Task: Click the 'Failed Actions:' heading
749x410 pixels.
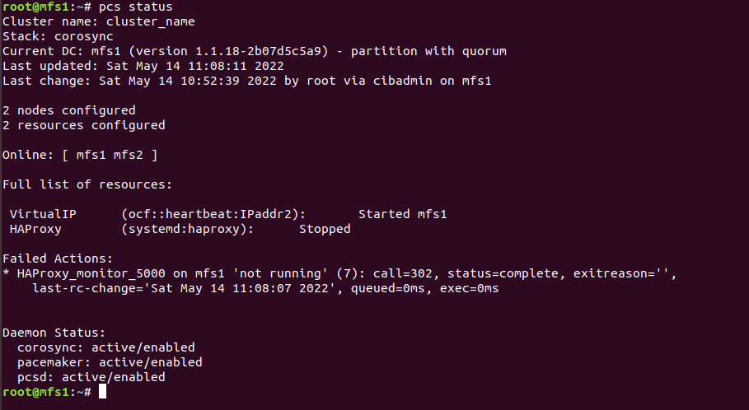Action: 58,259
